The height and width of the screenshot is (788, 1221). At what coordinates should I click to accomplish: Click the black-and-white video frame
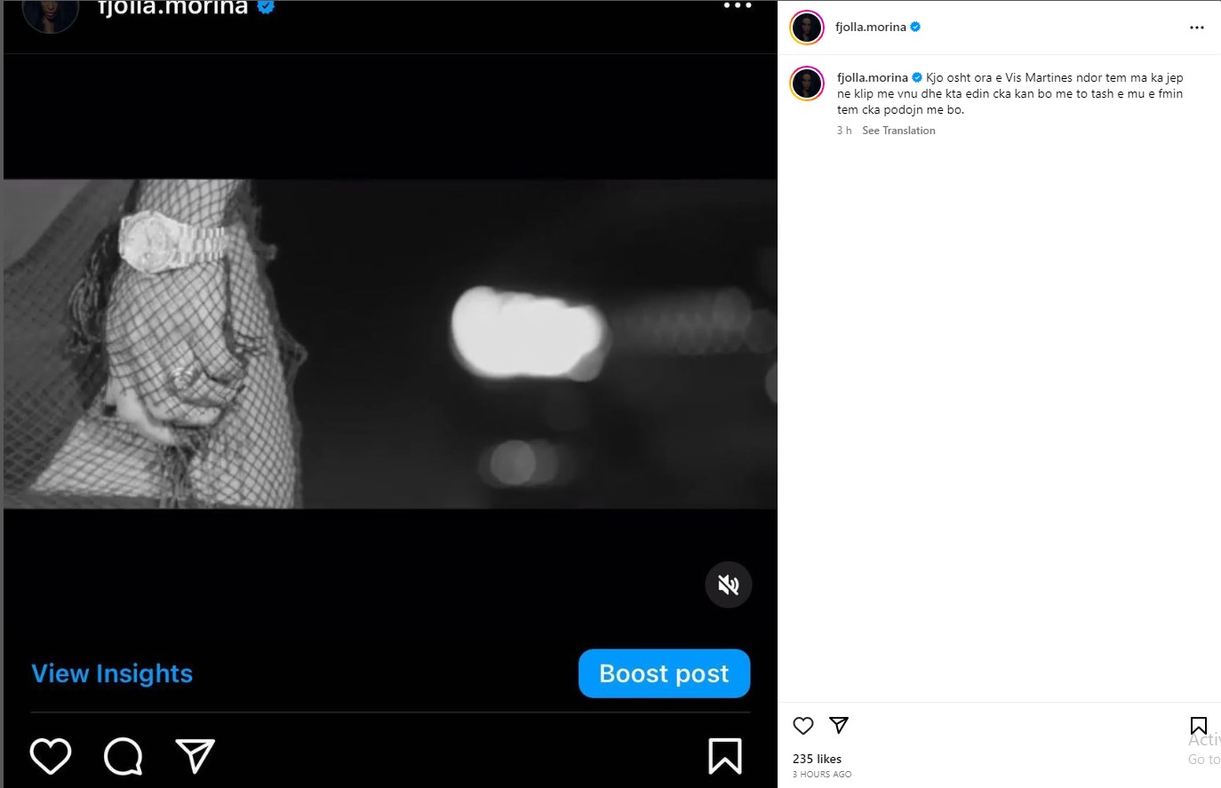(390, 344)
